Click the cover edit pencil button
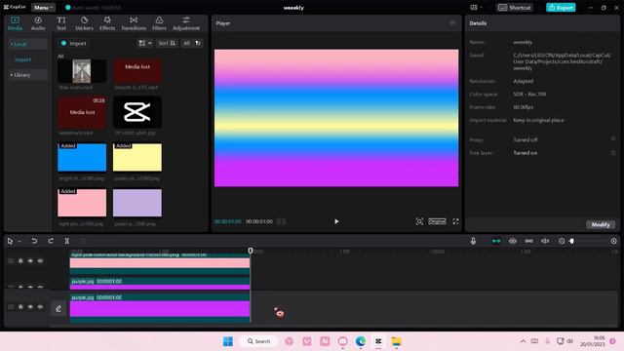This screenshot has width=624, height=351. click(58, 308)
